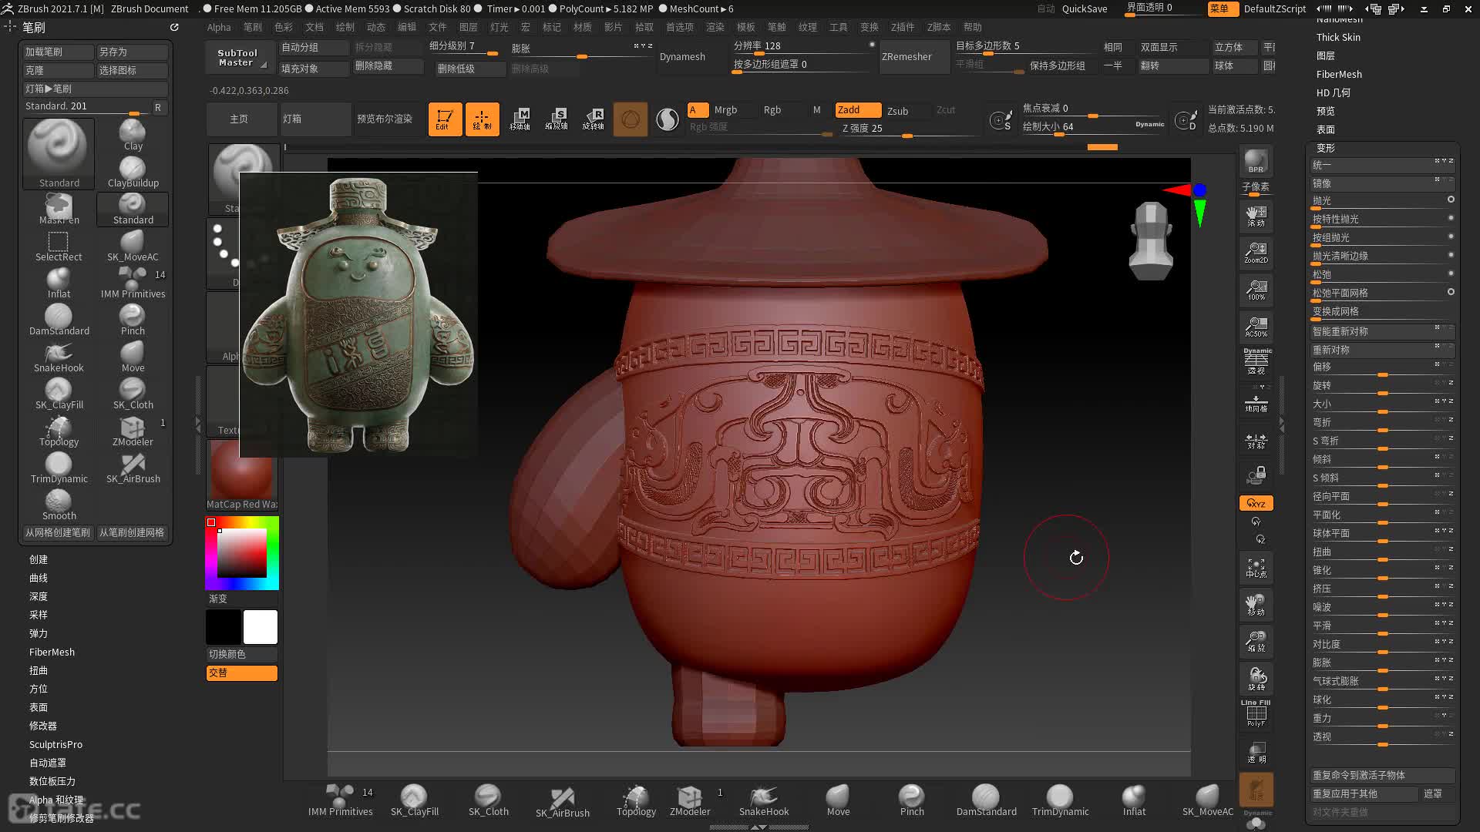This screenshot has height=832, width=1480.
Task: Click the white secondary color swatch
Action: click(x=261, y=627)
